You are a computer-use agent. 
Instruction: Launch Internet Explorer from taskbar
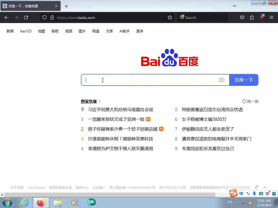(x=24, y=203)
